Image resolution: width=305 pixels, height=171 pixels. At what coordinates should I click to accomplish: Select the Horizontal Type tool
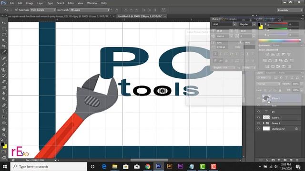pos(4,111)
